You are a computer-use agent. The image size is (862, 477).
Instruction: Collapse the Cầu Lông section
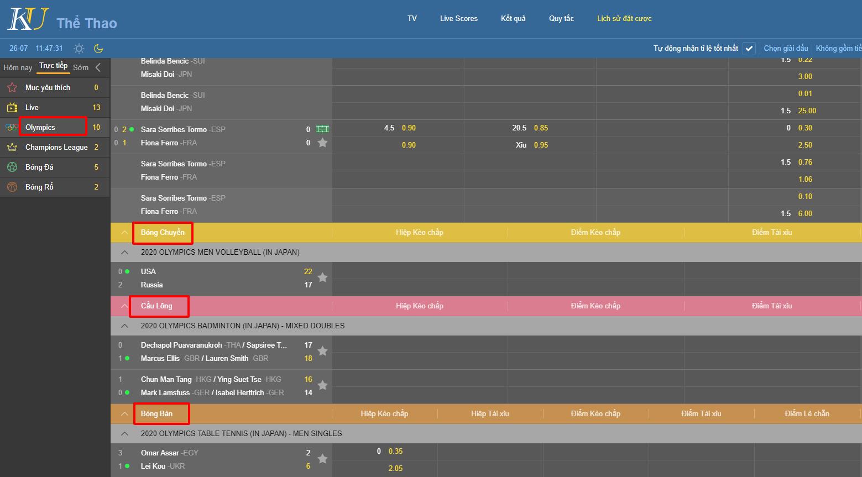[x=124, y=306]
